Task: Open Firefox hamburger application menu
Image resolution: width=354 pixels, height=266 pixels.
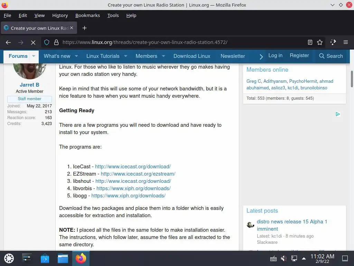Action: [346, 42]
